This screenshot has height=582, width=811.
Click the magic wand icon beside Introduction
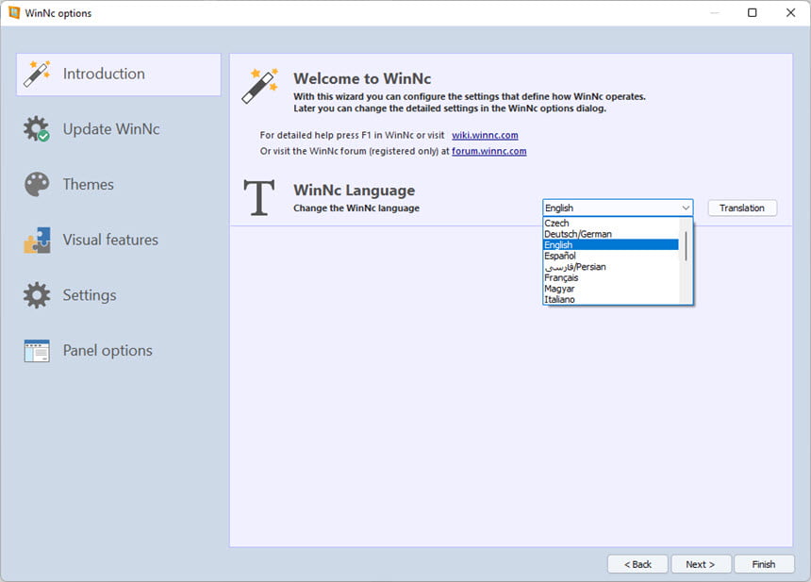click(x=37, y=74)
